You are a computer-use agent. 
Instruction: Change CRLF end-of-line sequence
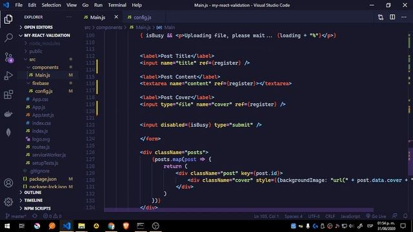pyautogui.click(x=330, y=217)
